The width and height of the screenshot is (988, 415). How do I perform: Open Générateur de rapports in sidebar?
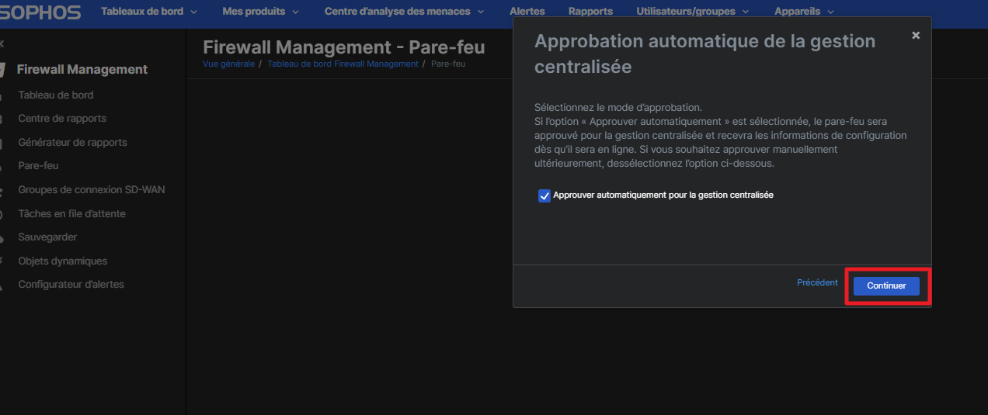click(72, 143)
